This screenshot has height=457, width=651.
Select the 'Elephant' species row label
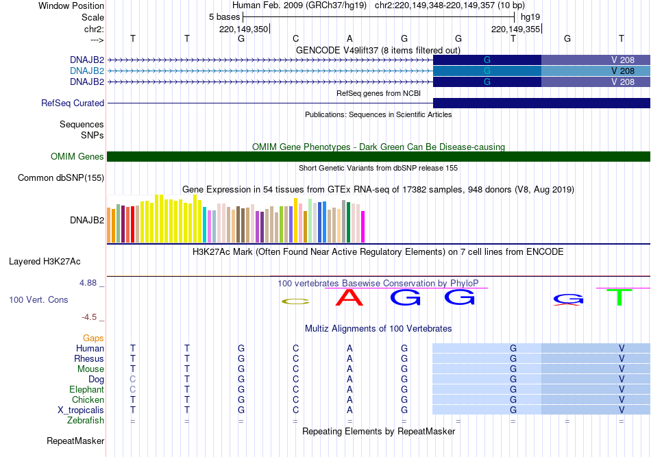[86, 389]
